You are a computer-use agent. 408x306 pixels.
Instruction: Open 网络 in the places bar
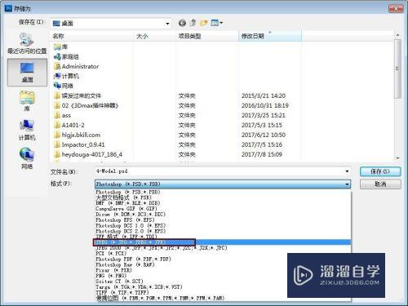click(27, 158)
